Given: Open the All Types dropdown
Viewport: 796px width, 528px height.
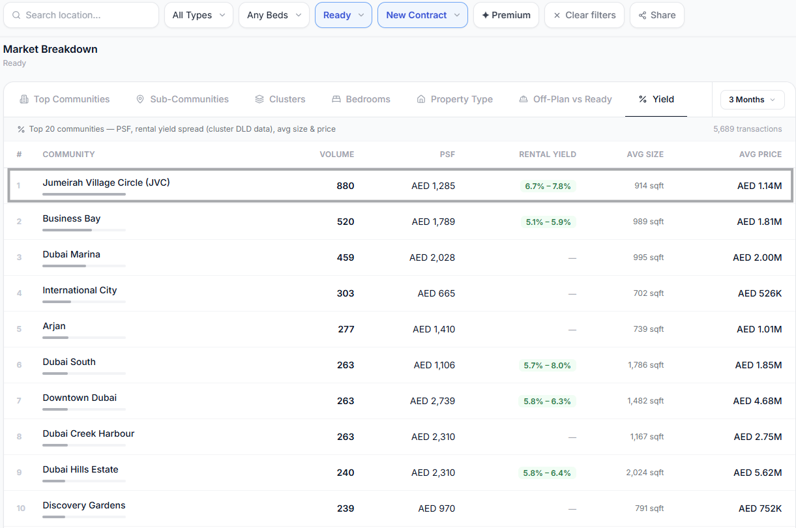Looking at the screenshot, I should click(199, 15).
